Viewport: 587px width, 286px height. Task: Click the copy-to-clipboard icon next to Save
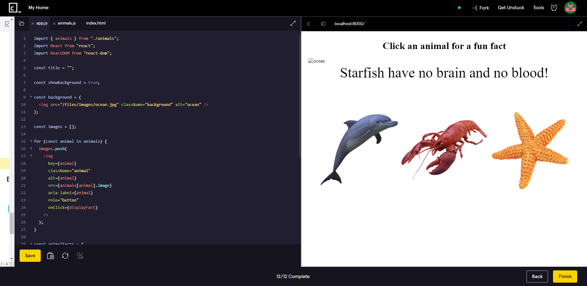(x=50, y=256)
